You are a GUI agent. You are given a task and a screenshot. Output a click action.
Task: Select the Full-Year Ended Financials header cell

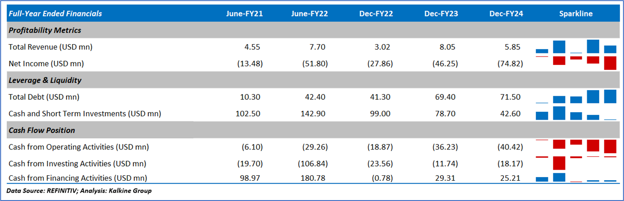(x=55, y=14)
